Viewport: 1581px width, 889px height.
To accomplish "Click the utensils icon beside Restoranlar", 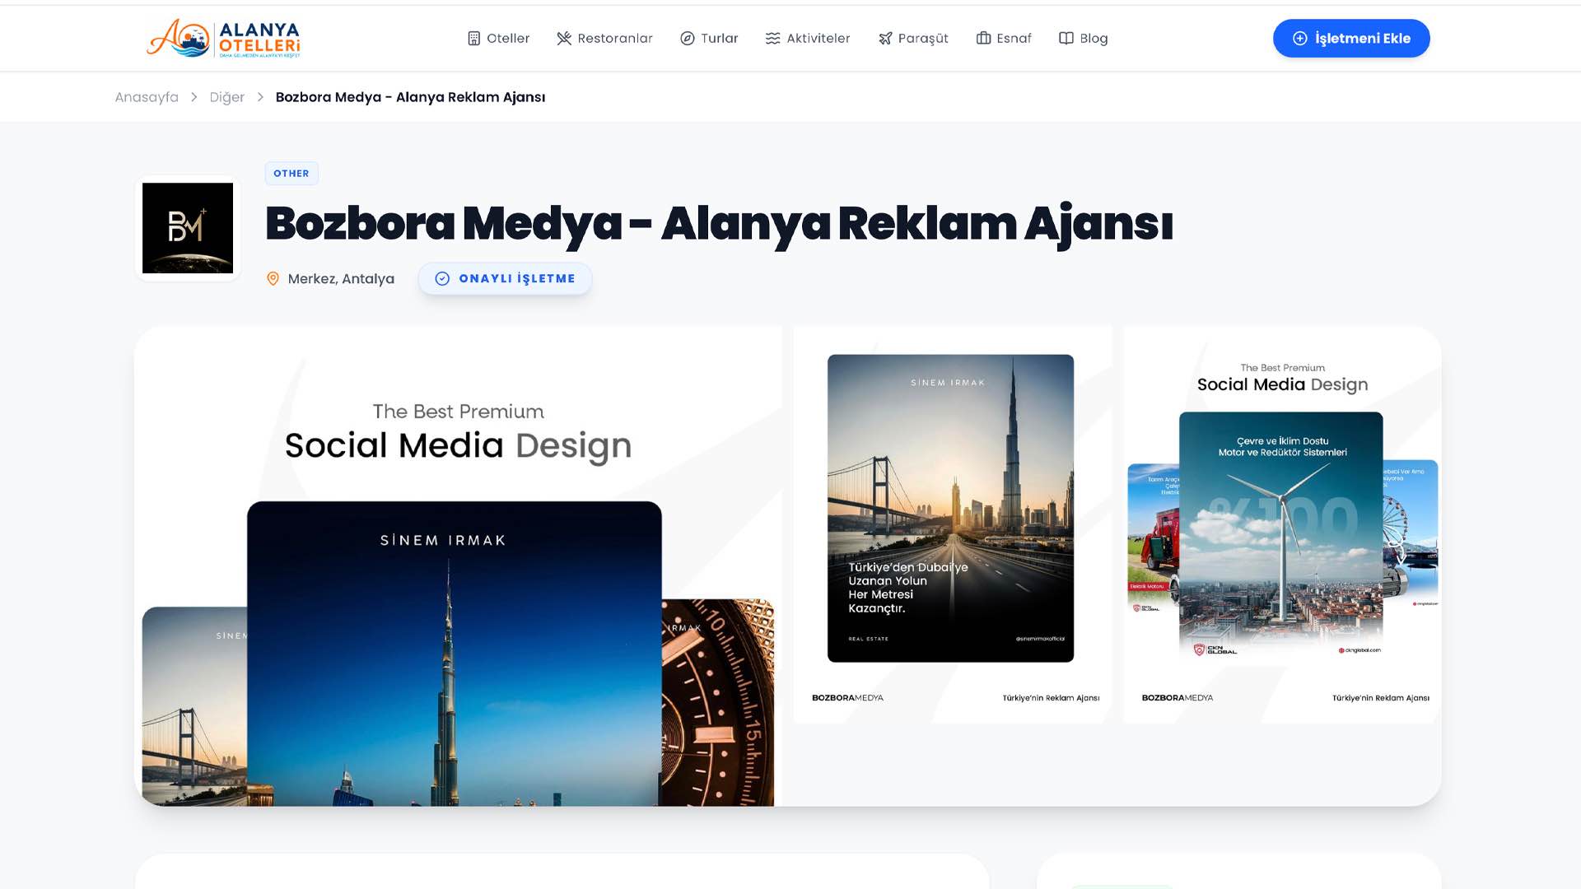I will pos(564,39).
